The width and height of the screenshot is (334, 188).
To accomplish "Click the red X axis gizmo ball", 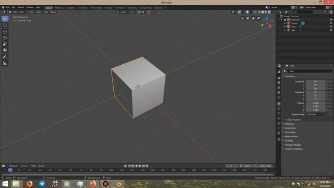I will pyautogui.click(x=270, y=26).
